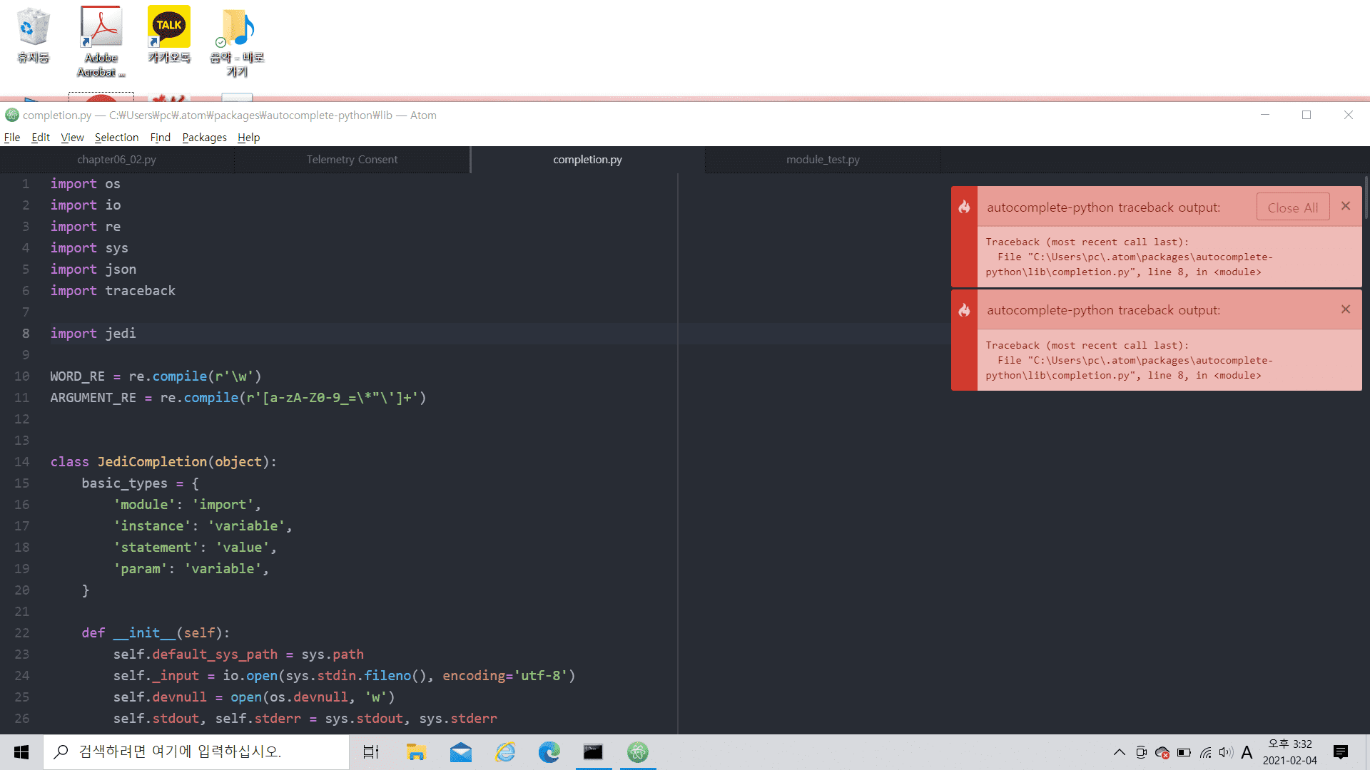Click the flame icon on second traceback notification

(x=964, y=310)
